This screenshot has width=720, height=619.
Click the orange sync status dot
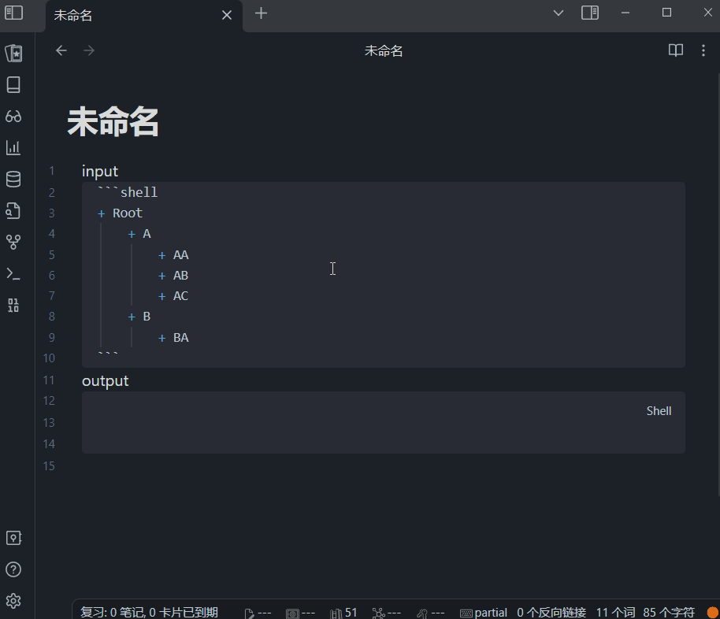(x=713, y=613)
